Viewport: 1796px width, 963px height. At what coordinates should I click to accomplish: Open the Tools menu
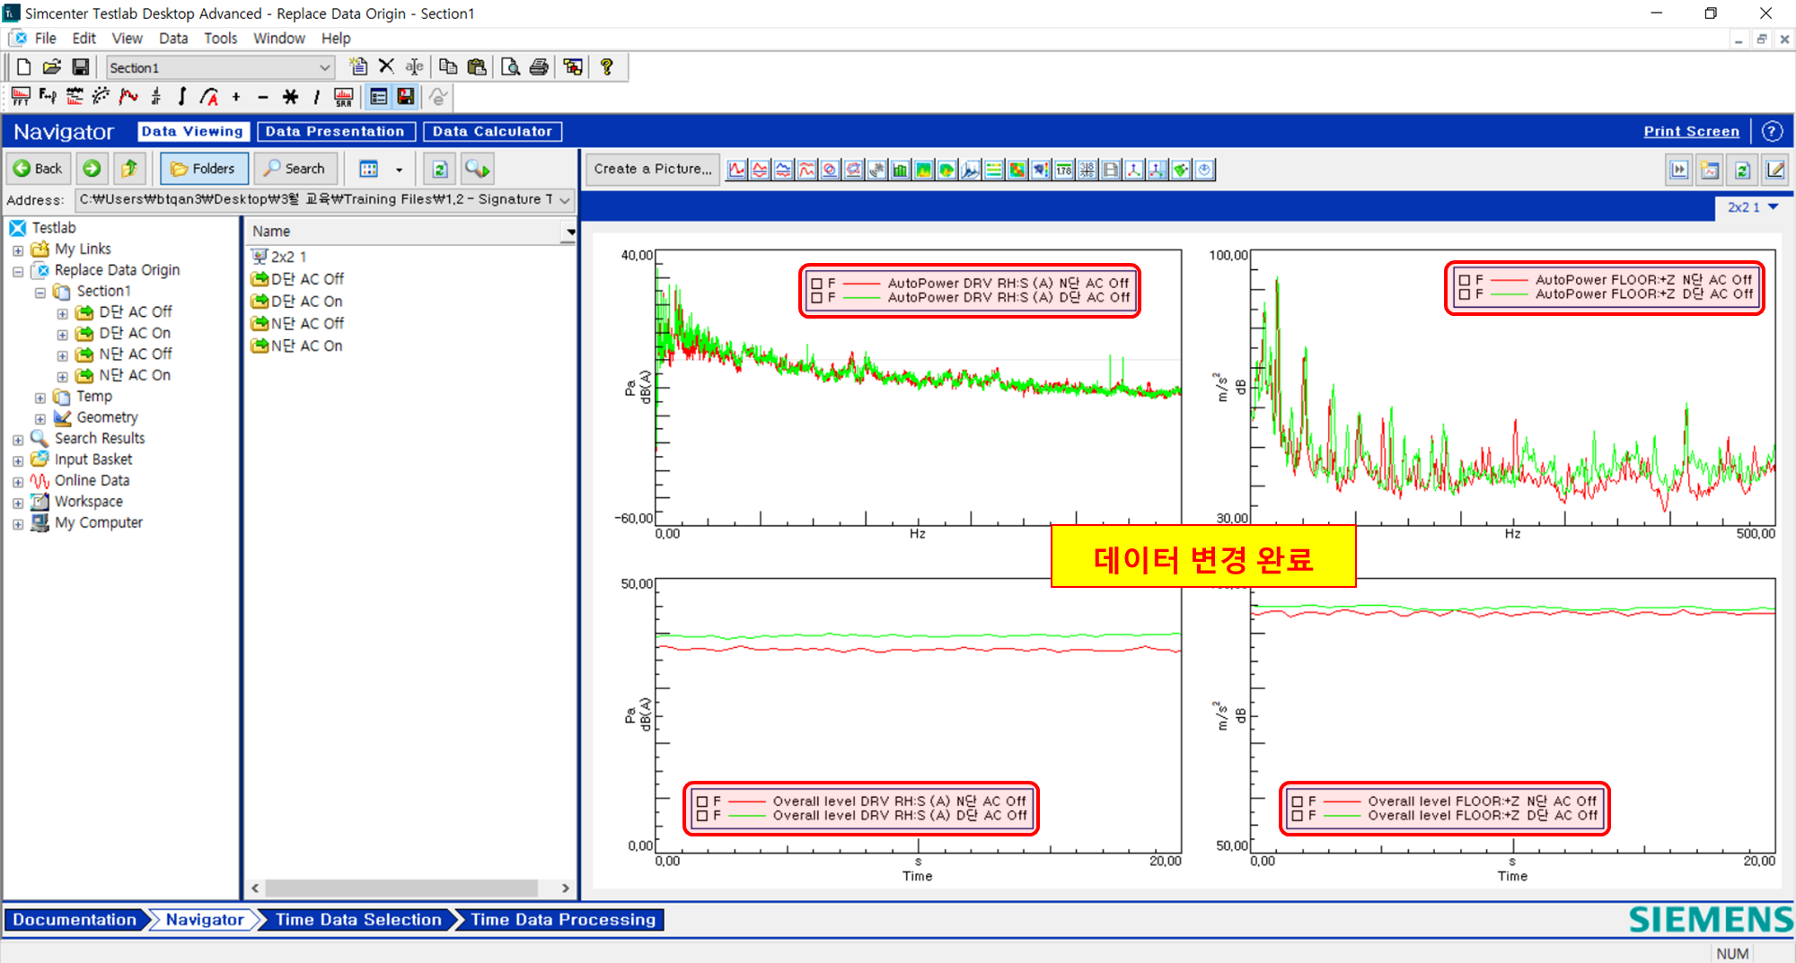(220, 39)
